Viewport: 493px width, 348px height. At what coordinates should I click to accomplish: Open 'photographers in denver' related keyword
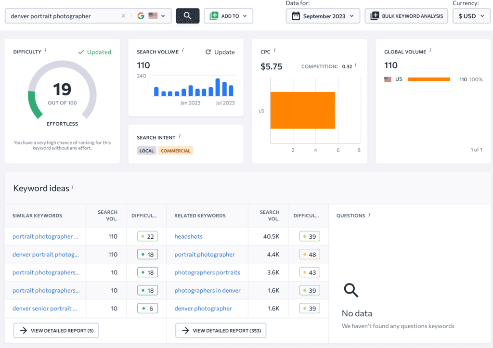pyautogui.click(x=208, y=290)
